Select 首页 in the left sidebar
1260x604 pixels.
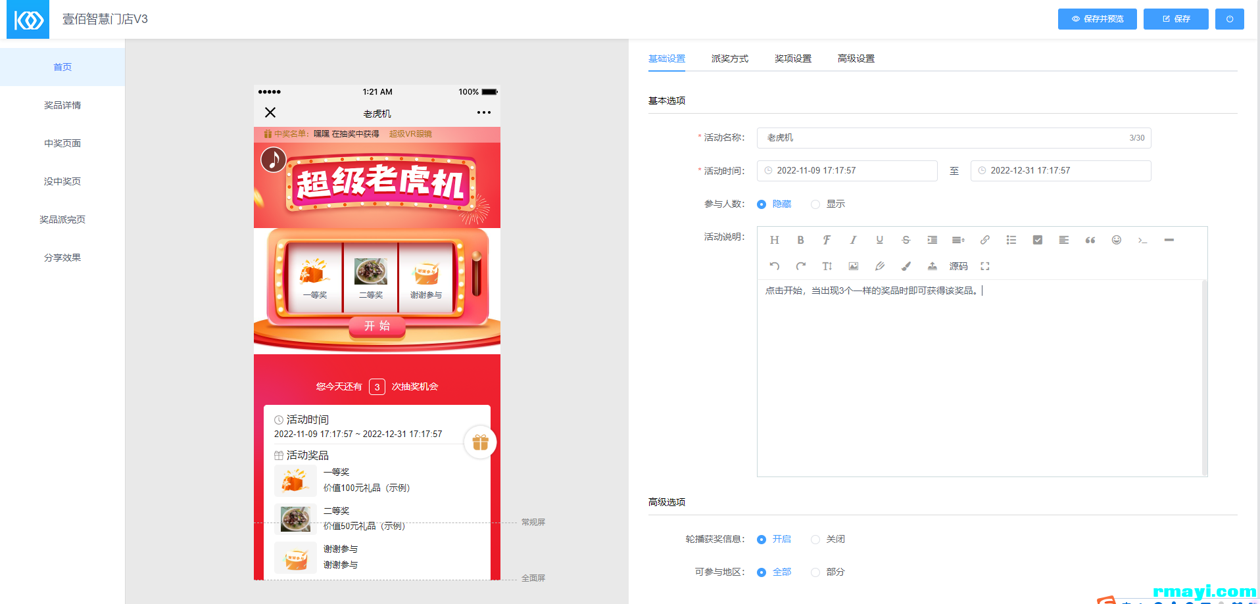[62, 67]
